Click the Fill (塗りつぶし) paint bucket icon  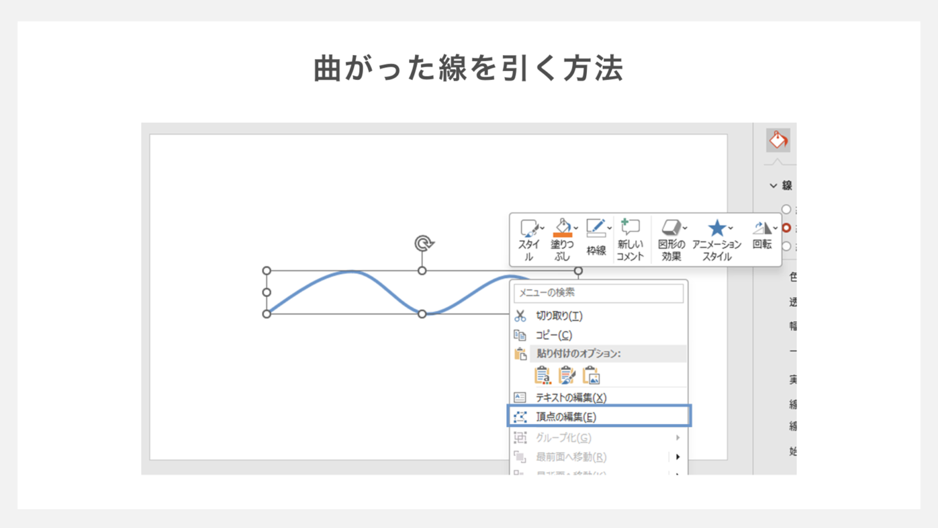tap(562, 228)
